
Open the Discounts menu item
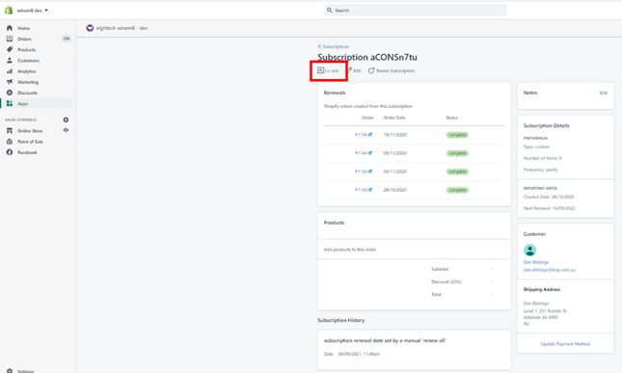[x=28, y=93]
